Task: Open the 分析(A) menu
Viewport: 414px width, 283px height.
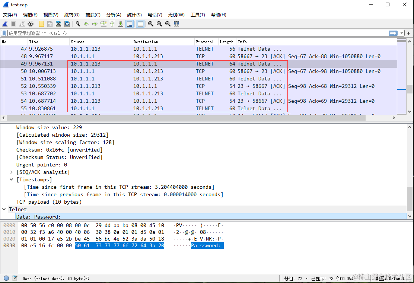Action: click(114, 15)
